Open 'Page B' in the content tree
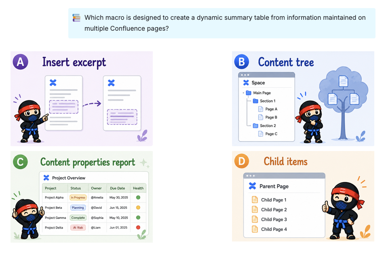Screen dimensions: 384x256 coord(271,117)
